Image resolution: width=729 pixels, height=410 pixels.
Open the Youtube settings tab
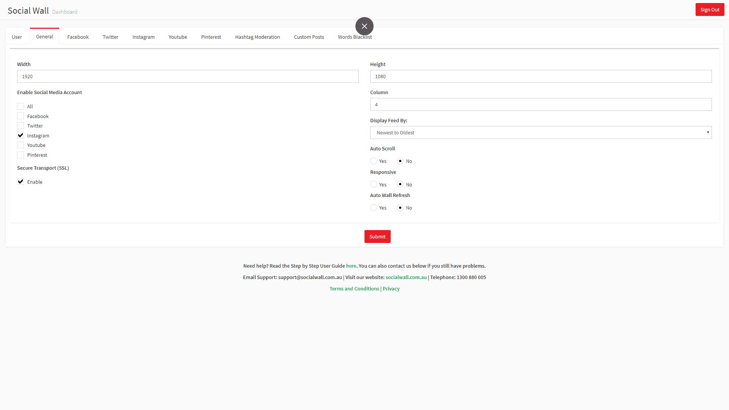pos(178,37)
